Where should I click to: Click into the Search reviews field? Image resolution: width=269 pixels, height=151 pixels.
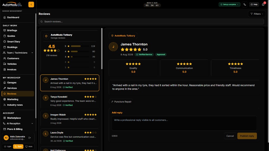point(151,21)
